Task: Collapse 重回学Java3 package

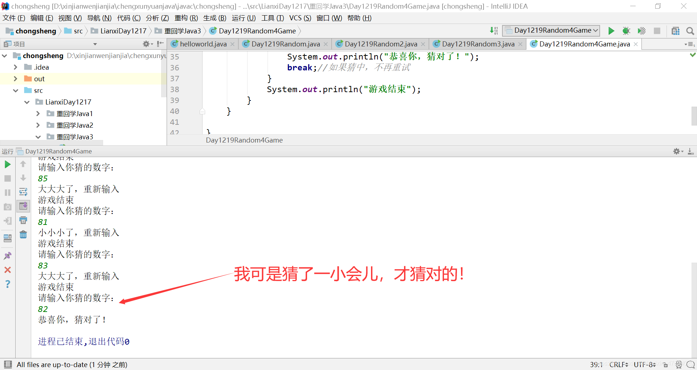Action: (38, 137)
